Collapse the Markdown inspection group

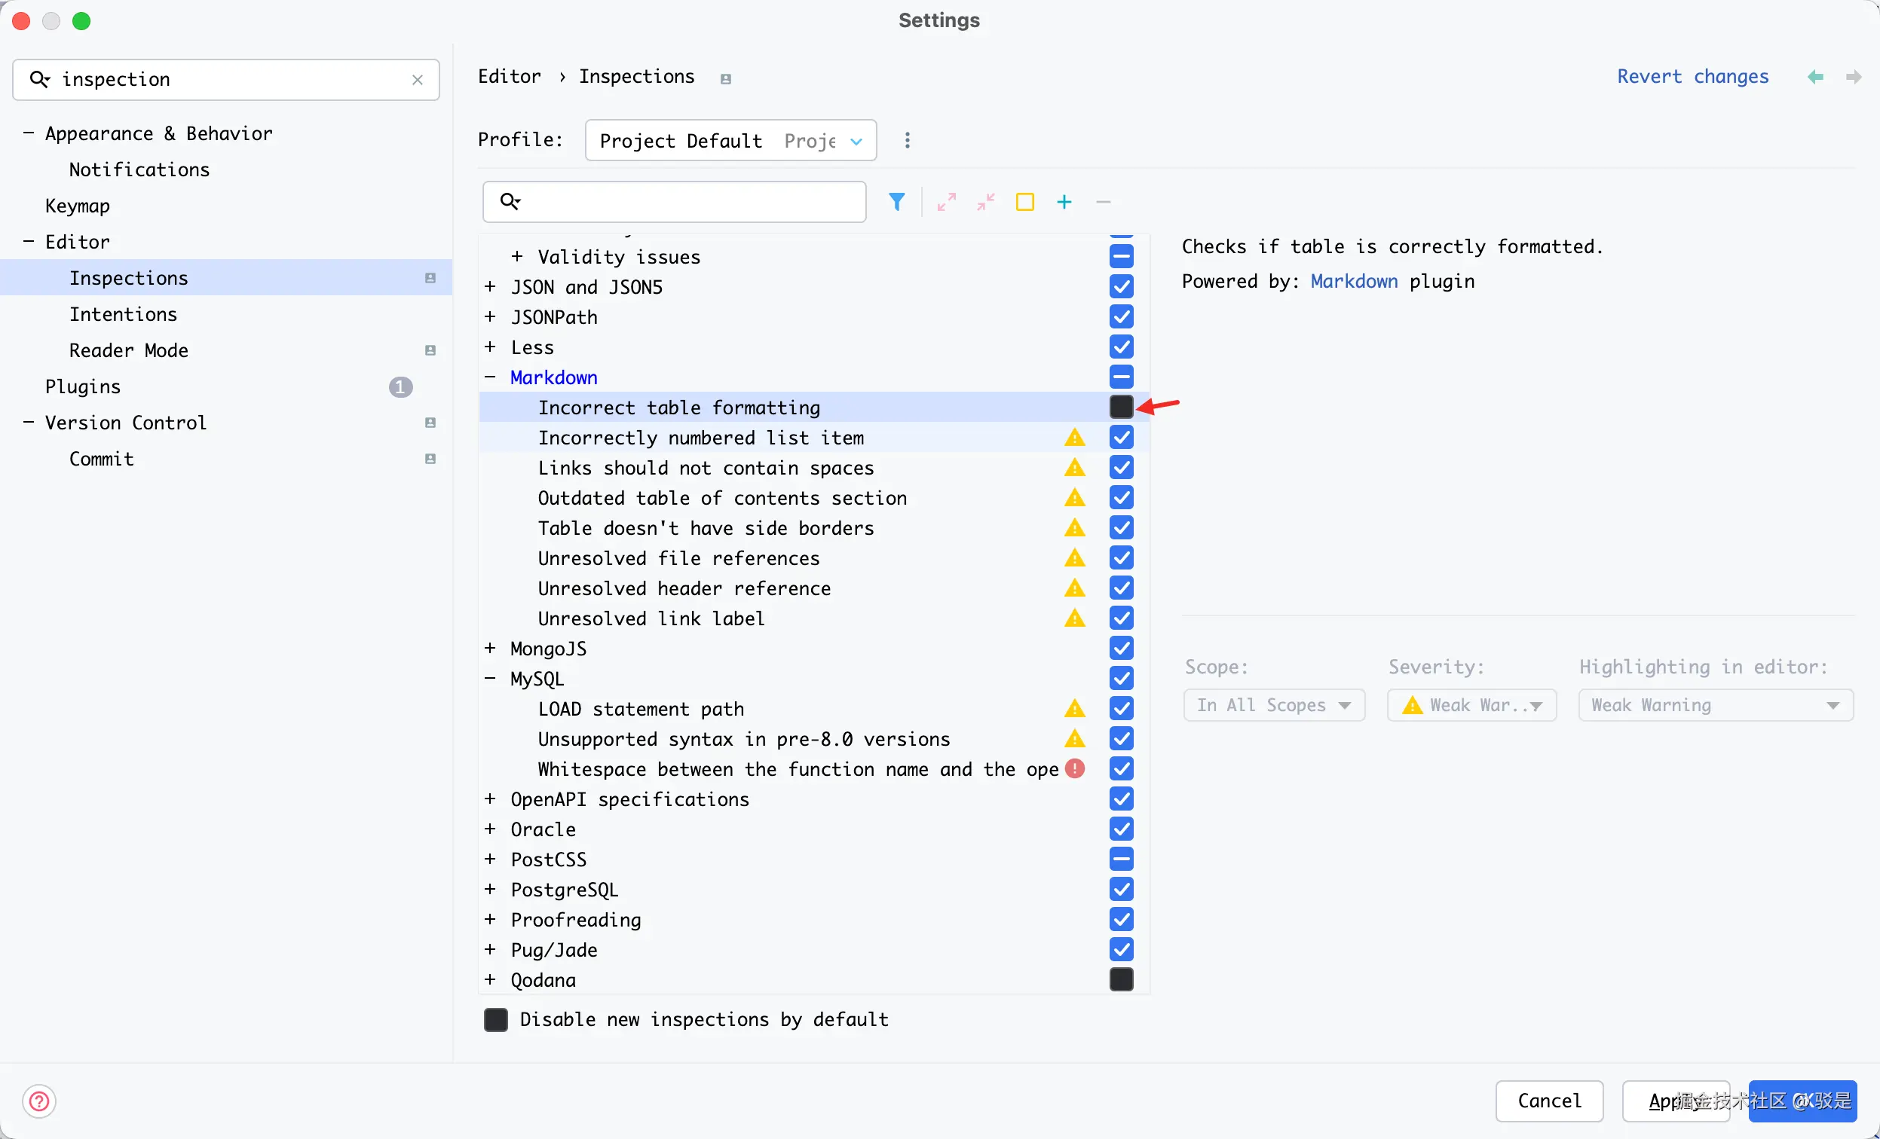pos(491,377)
